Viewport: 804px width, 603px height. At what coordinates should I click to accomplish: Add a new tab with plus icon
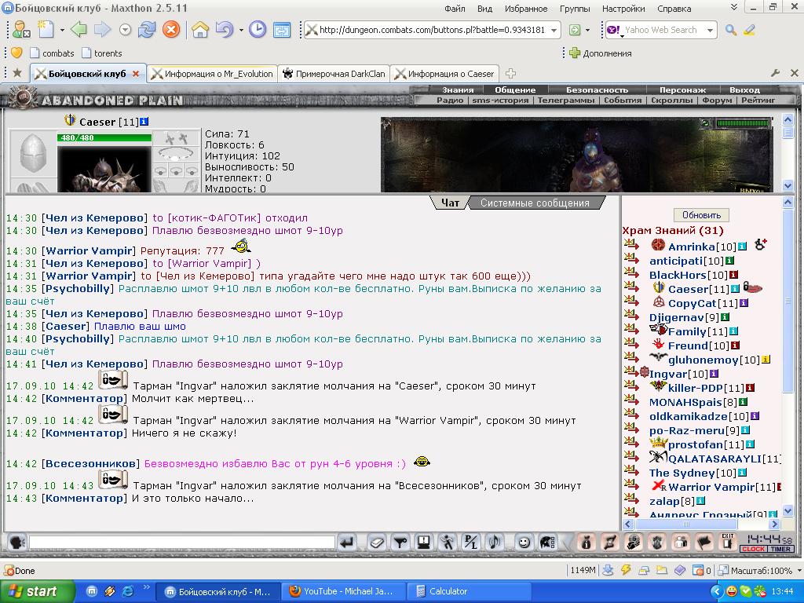point(510,73)
